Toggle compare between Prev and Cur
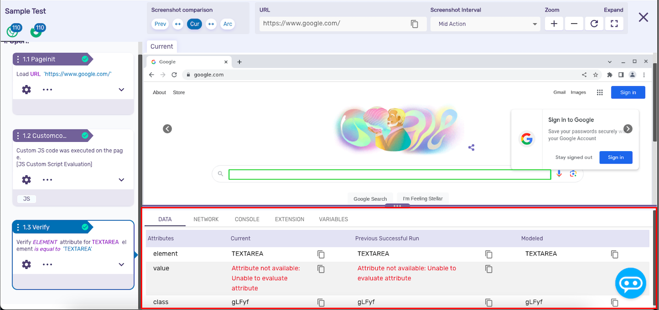This screenshot has width=659, height=310. pyautogui.click(x=178, y=24)
